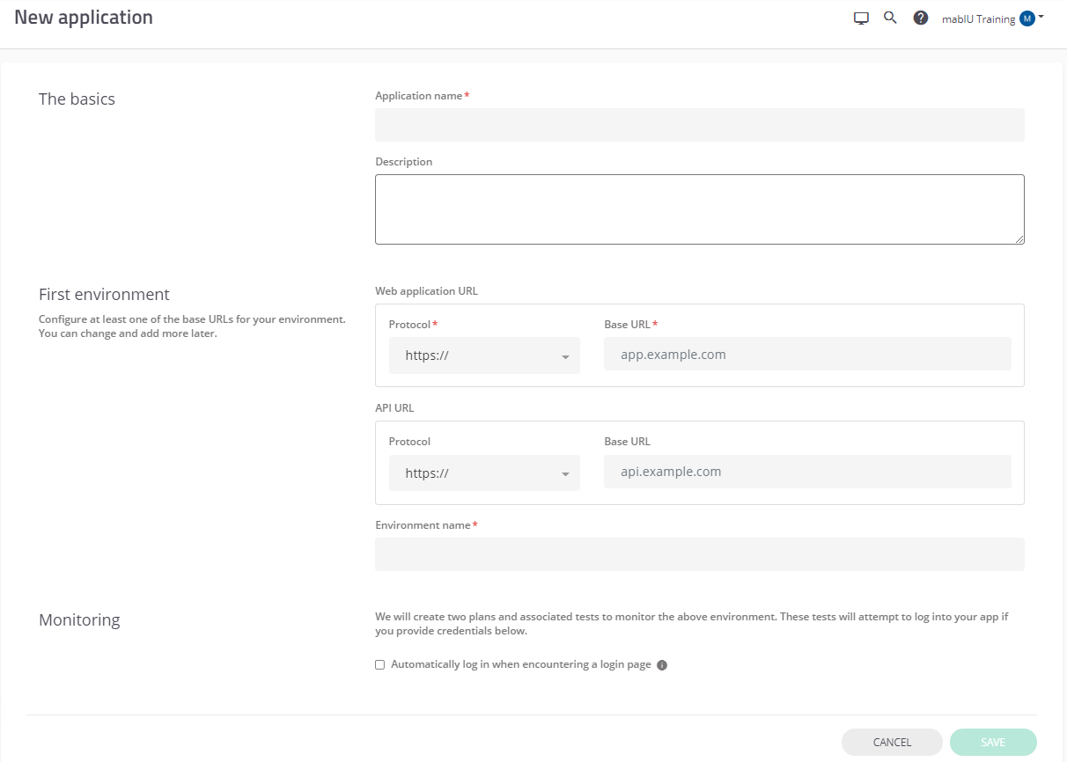The image size is (1067, 762).
Task: Click the API URL label
Action: point(394,408)
